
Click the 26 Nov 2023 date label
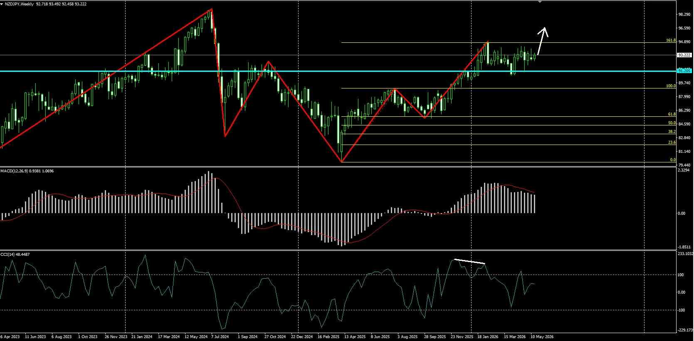[116, 337]
